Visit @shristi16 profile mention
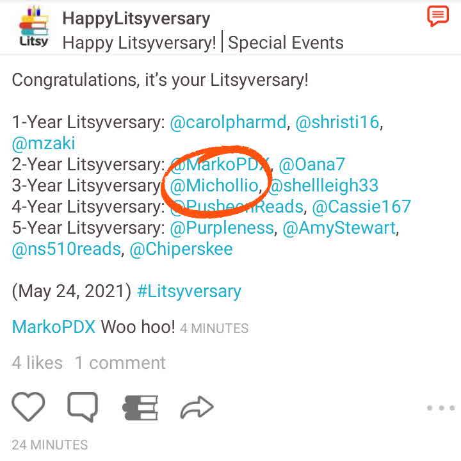The height and width of the screenshot is (461, 461). (x=337, y=122)
